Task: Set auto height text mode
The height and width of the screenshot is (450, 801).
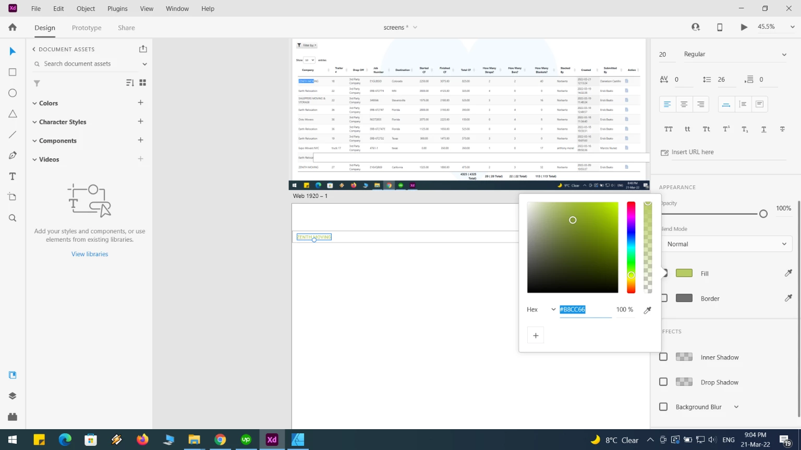Action: 743,104
